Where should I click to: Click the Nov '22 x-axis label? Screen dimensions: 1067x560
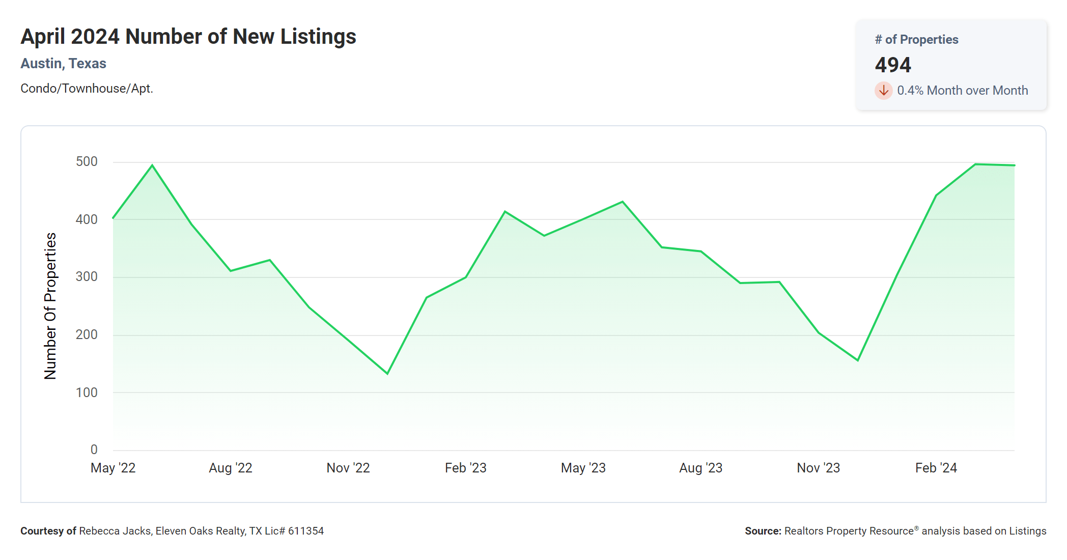tap(348, 468)
